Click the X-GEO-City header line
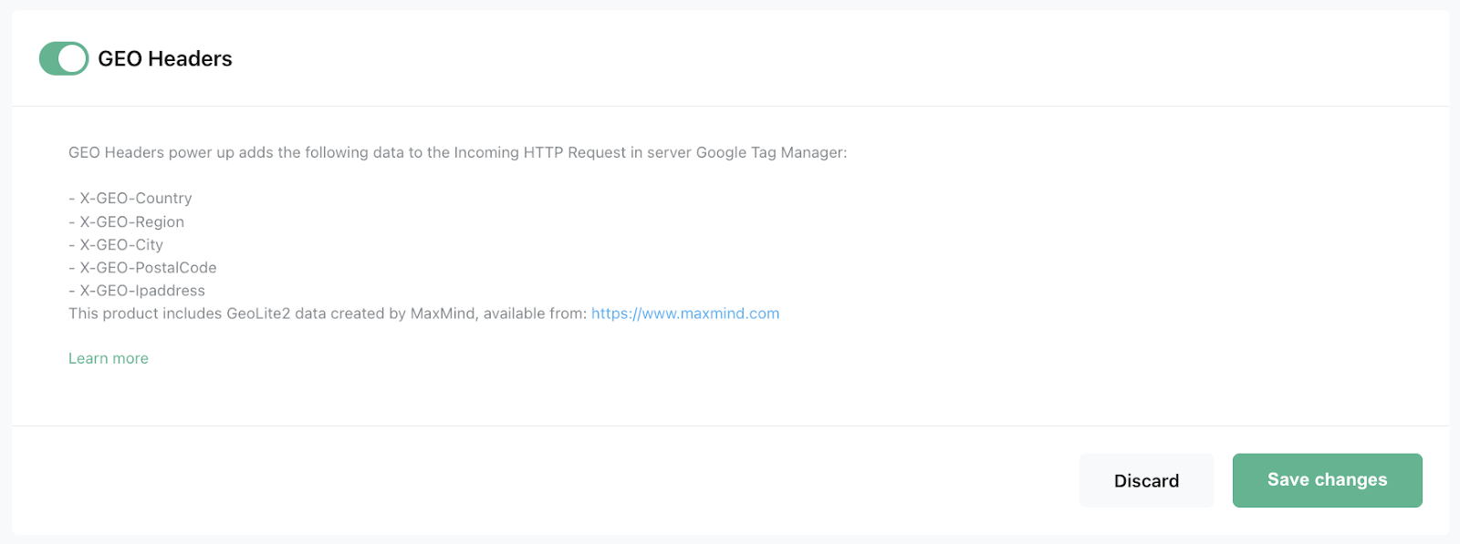The width and height of the screenshot is (1460, 544). coord(121,245)
